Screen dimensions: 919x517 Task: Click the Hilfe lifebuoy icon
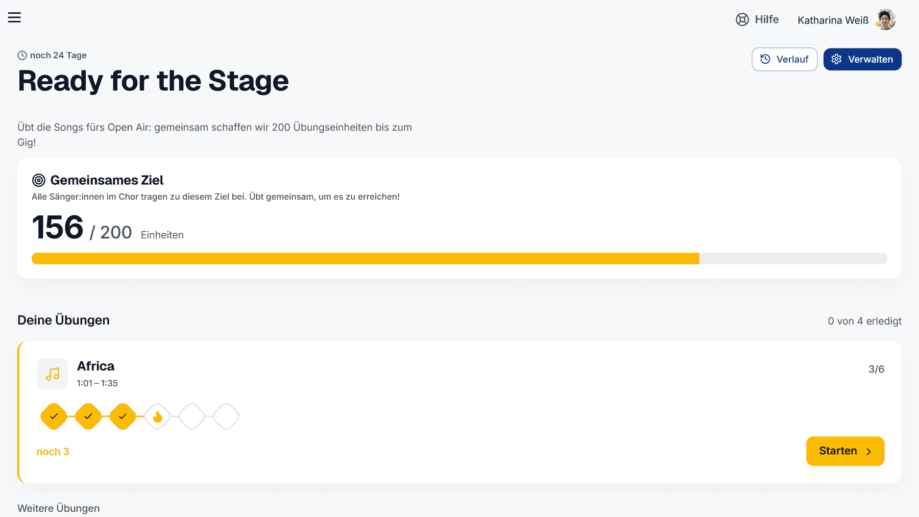click(742, 19)
